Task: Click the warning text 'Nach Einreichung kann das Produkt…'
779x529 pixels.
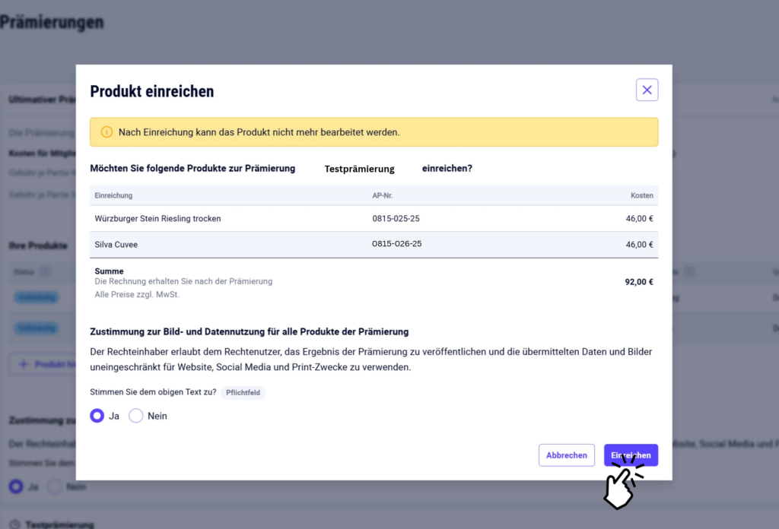Action: tap(259, 132)
